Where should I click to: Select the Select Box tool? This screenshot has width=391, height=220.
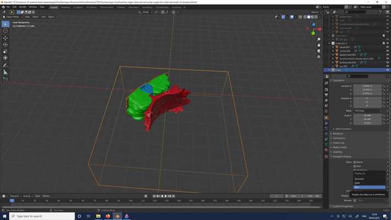coord(5,24)
